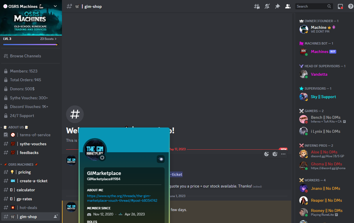Select the locked Members: 1523 channel
This screenshot has height=223, width=354.
[x=31, y=71]
